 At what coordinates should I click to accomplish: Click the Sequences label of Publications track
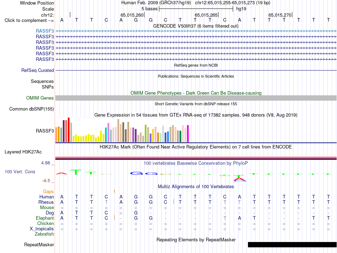(x=42, y=81)
